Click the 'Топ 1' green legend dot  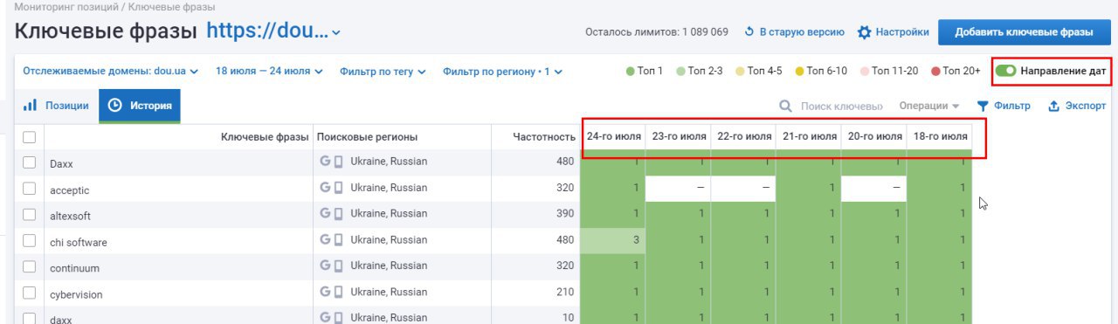631,71
